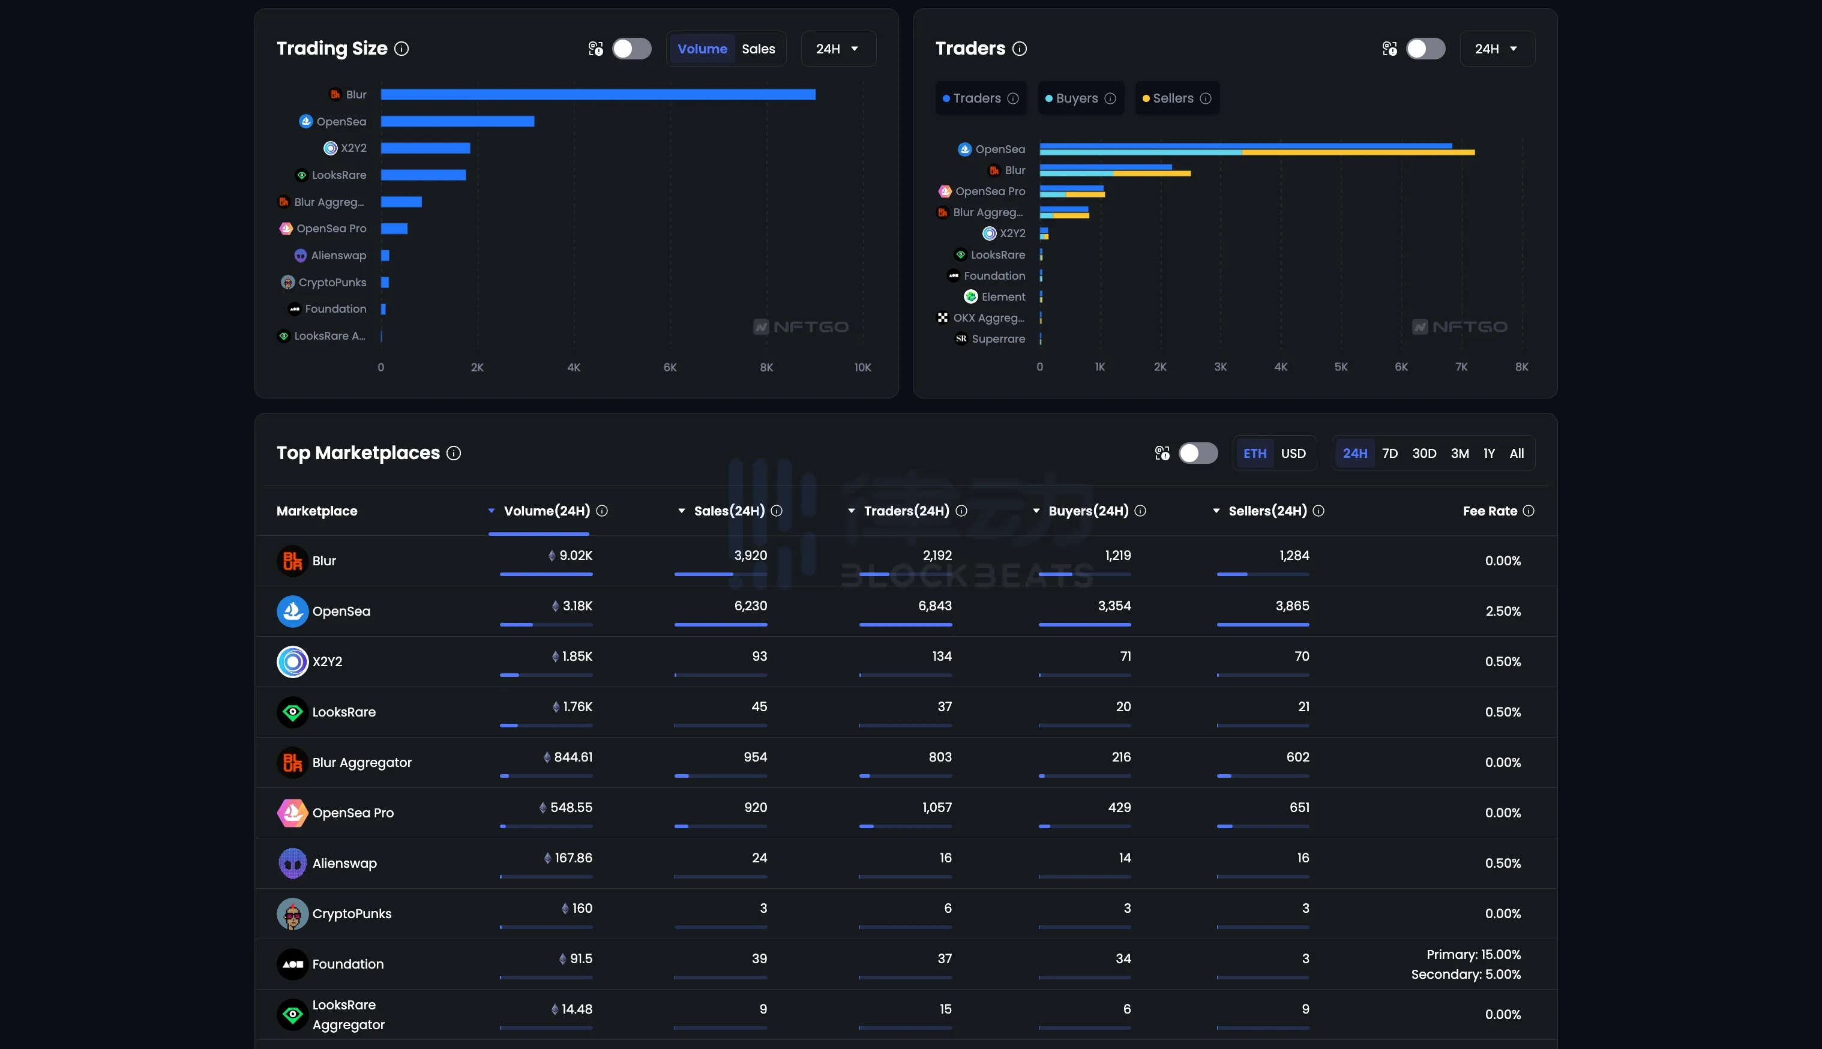The width and height of the screenshot is (1822, 1049).
Task: Toggle Buyers series in legend
Action: (x=1081, y=98)
